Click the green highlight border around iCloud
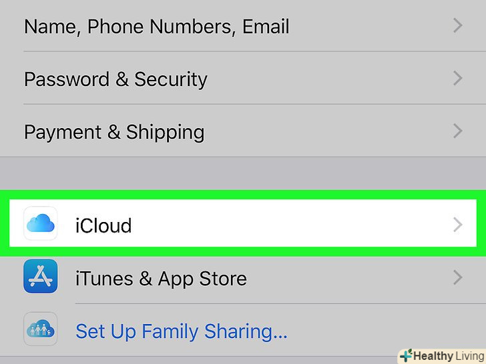The width and height of the screenshot is (486, 364). (x=243, y=193)
